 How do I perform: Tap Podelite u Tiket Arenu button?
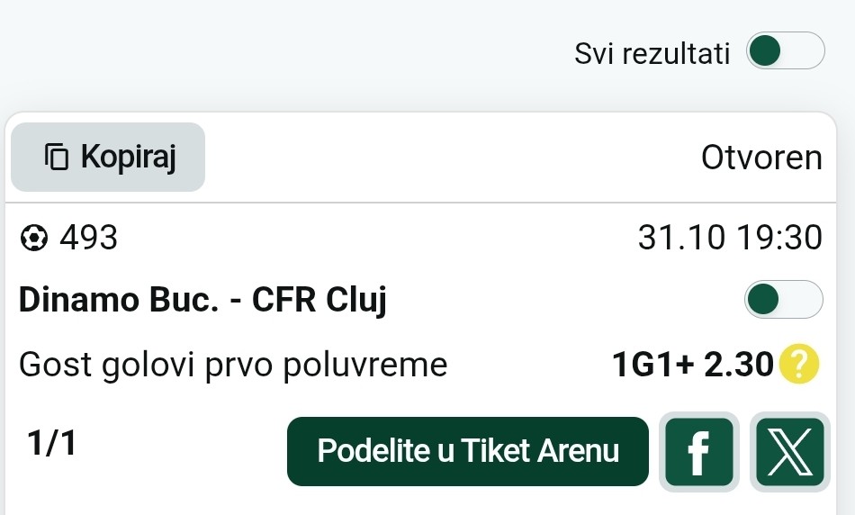[467, 451]
